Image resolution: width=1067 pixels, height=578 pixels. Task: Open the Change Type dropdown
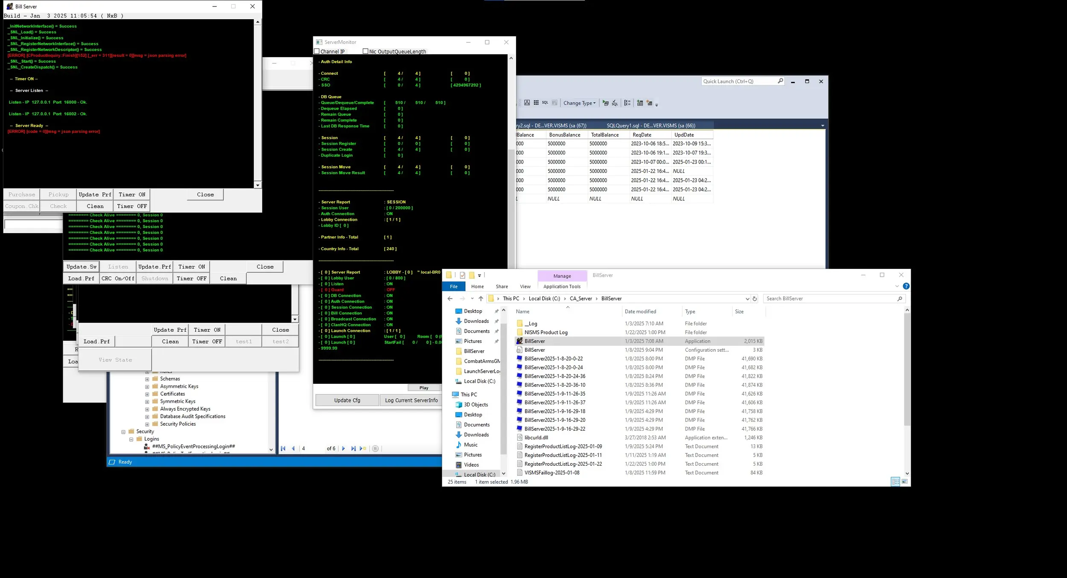pos(579,103)
